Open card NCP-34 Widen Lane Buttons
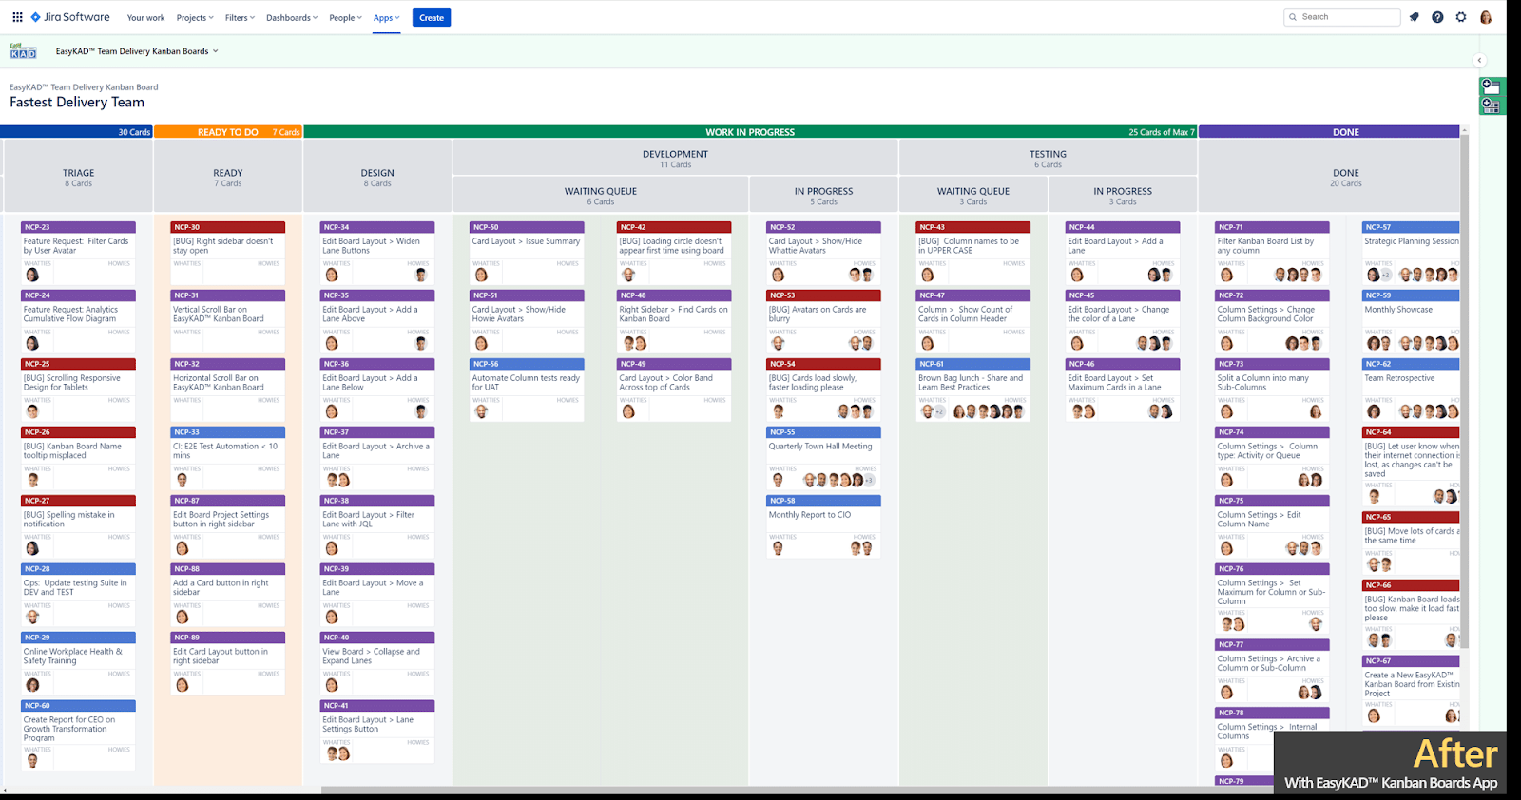 pos(377,253)
